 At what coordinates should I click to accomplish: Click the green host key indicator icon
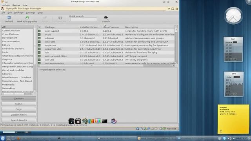tap(165, 129)
